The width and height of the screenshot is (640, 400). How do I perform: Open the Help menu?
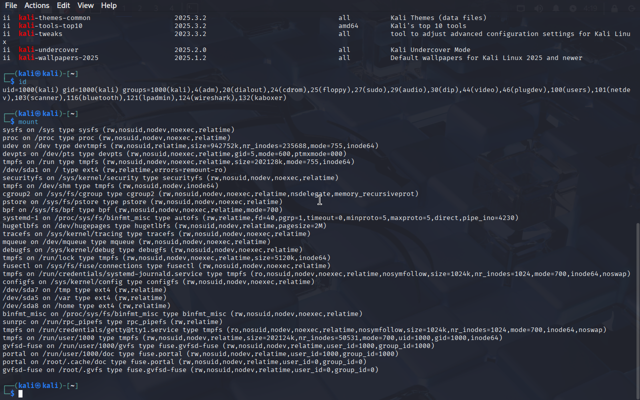coord(108,5)
